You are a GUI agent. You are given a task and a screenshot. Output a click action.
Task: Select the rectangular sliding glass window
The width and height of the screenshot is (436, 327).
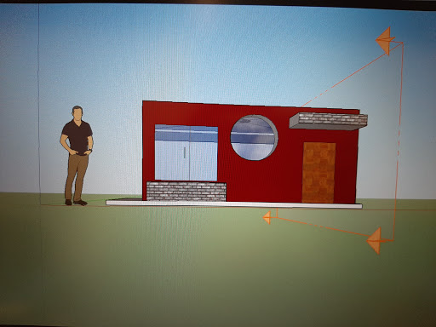pos(186,152)
